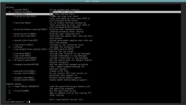Screen dimensions: 186x105
Task: Select "--dl-search-path=PATH" option
Action: (24, 60)
